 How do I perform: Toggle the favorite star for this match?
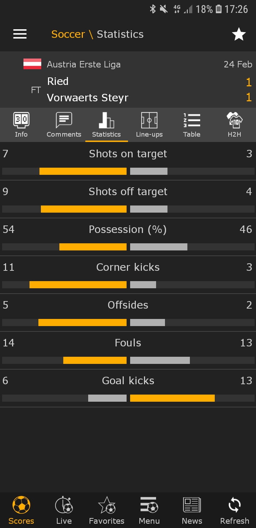[x=239, y=34]
